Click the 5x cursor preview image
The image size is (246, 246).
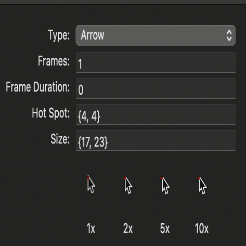click(x=165, y=185)
